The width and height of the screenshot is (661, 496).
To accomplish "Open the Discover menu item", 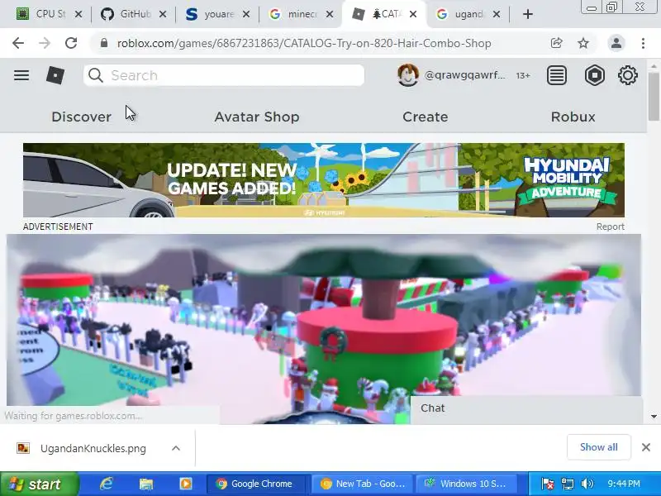I will (x=81, y=117).
